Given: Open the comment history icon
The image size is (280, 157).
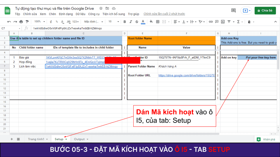Looking at the screenshot, I should (233, 10).
